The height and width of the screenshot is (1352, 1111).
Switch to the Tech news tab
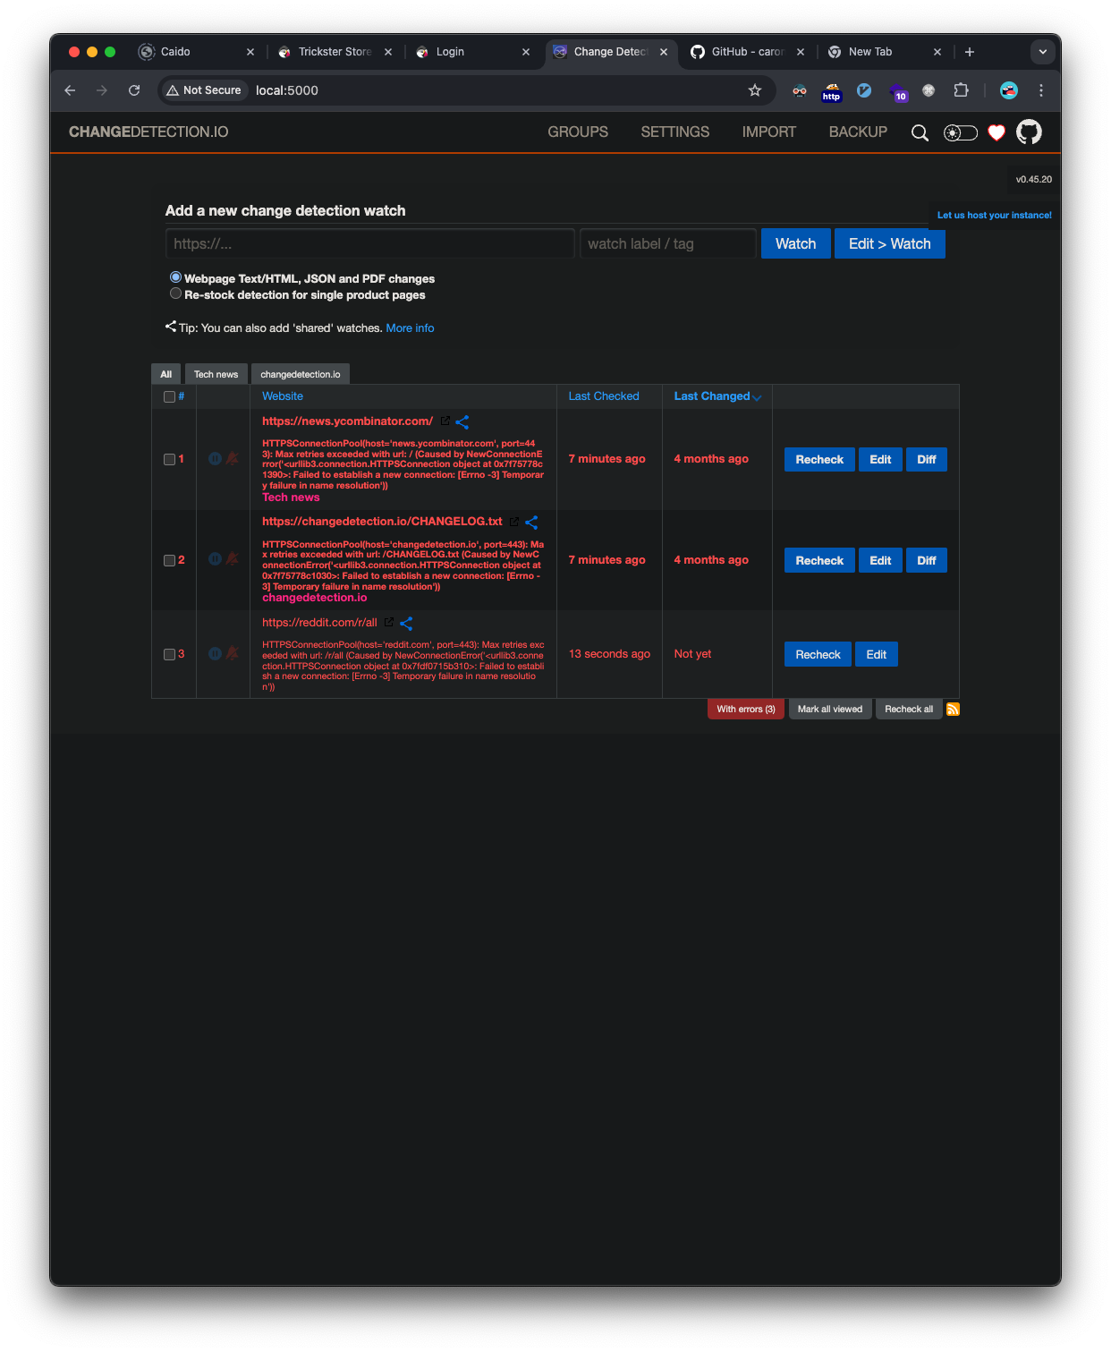click(x=215, y=374)
